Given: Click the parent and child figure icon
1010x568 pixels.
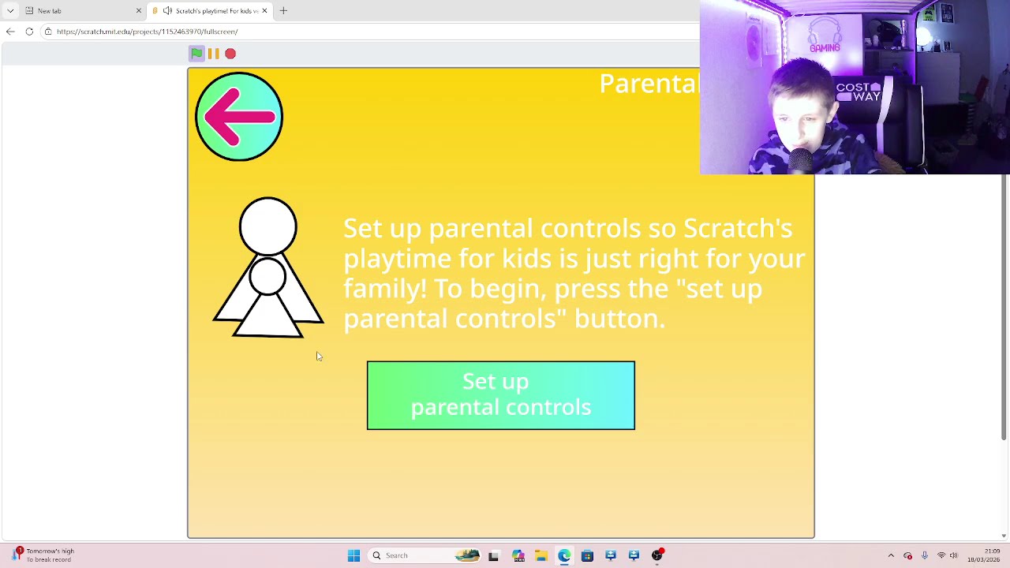Looking at the screenshot, I should [268, 267].
